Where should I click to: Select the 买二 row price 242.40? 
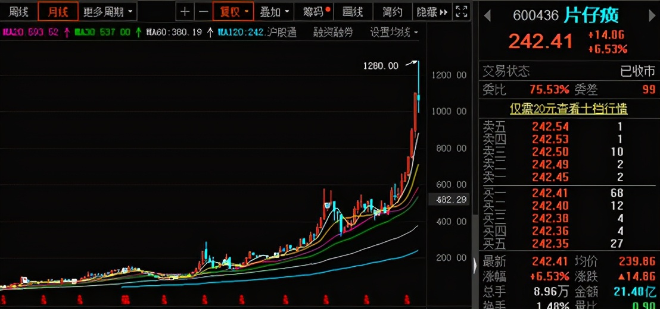click(x=550, y=206)
